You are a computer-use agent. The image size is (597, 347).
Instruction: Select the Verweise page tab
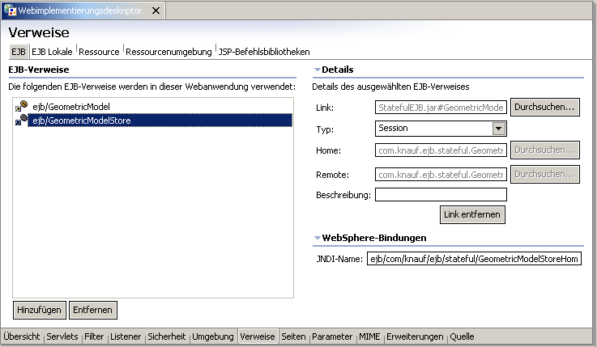point(258,336)
